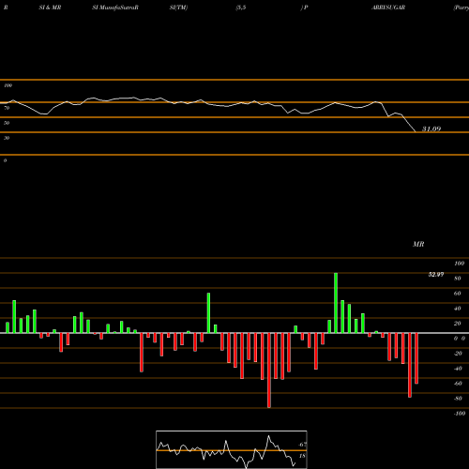
Task: Open the mini RSI thumbnail chart
Action: (232, 449)
